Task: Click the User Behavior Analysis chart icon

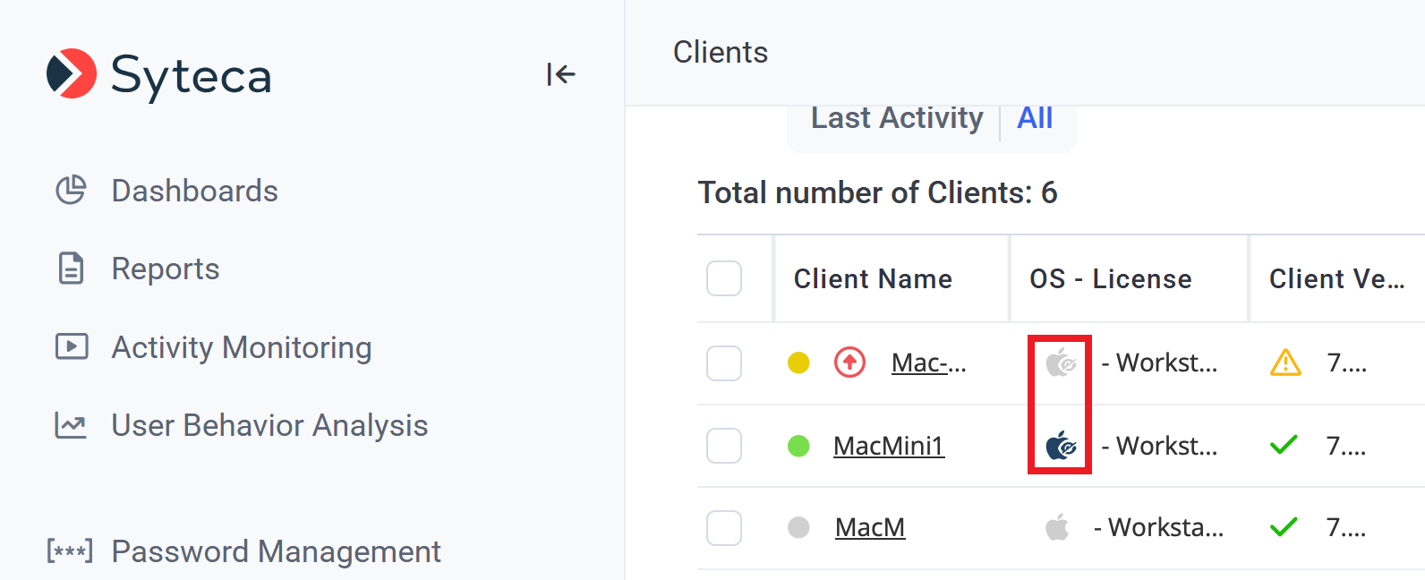Action: pos(72,425)
